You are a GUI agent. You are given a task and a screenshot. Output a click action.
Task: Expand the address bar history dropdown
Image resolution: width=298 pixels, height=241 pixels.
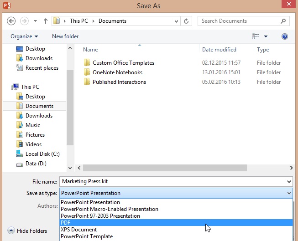pos(176,21)
